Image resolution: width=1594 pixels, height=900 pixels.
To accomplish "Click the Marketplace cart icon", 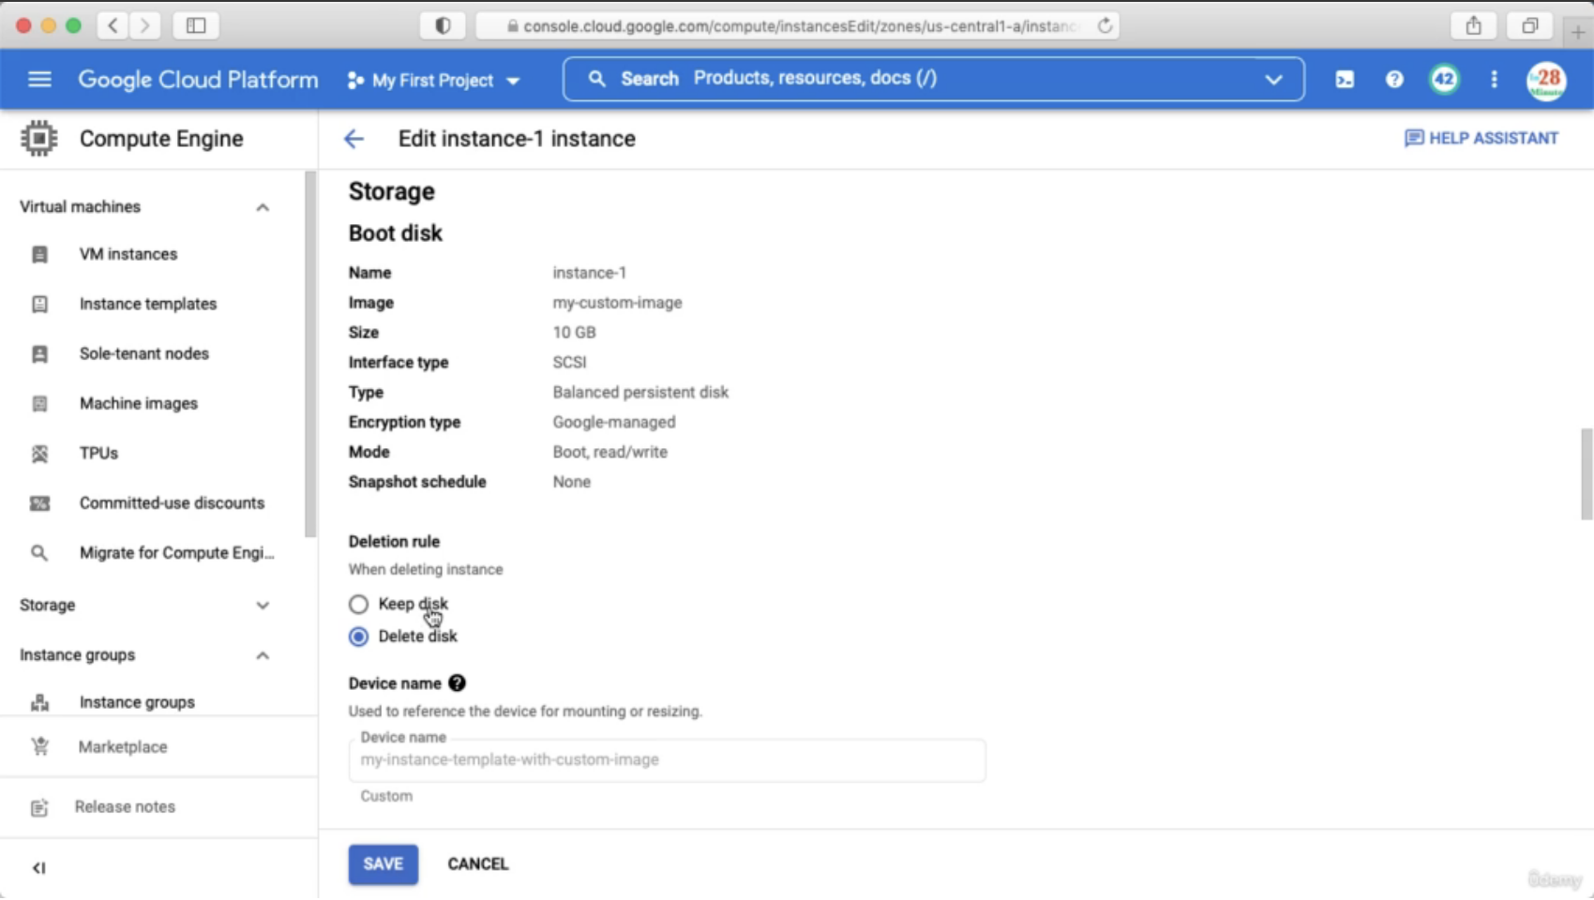I will tap(39, 747).
